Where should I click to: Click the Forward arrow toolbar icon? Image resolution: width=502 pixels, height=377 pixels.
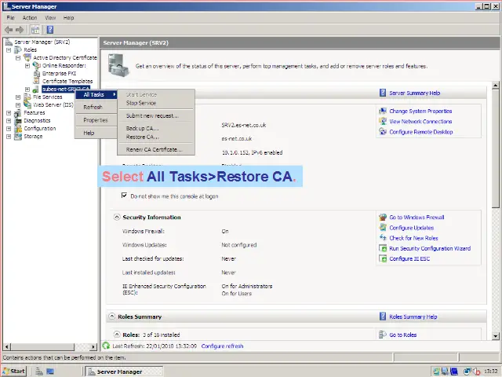20,30
